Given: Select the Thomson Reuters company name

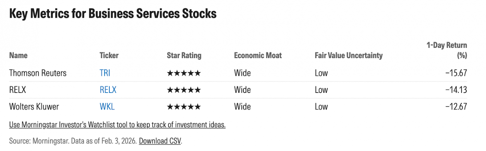Looking at the screenshot, I should tap(38, 73).
